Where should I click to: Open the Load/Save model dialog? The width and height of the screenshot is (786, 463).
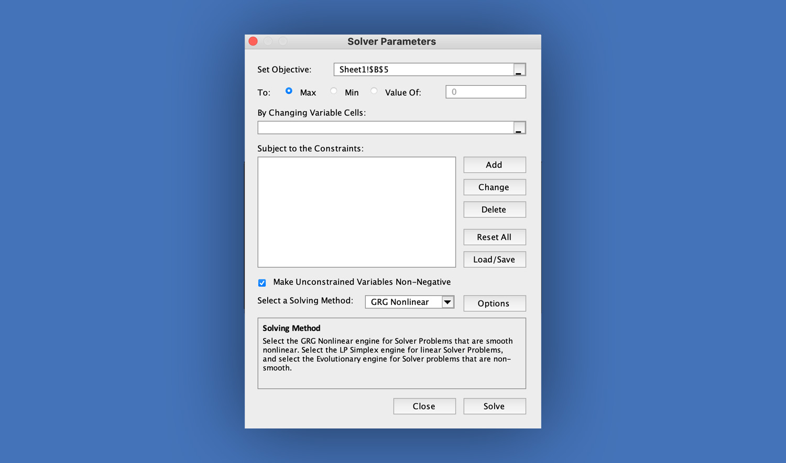tap(494, 259)
